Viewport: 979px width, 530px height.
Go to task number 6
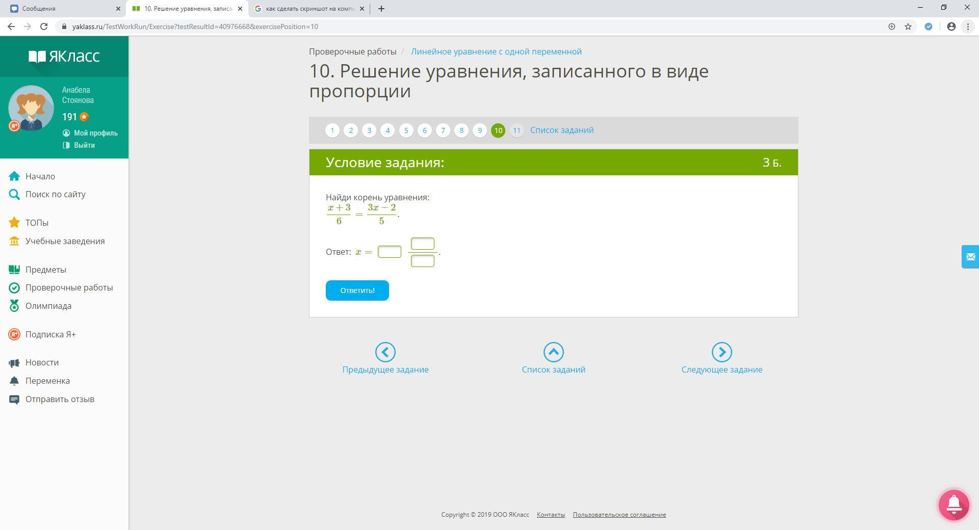click(x=425, y=130)
